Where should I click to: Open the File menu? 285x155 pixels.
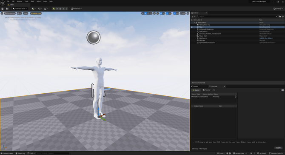pyautogui.click(x=8, y=1)
